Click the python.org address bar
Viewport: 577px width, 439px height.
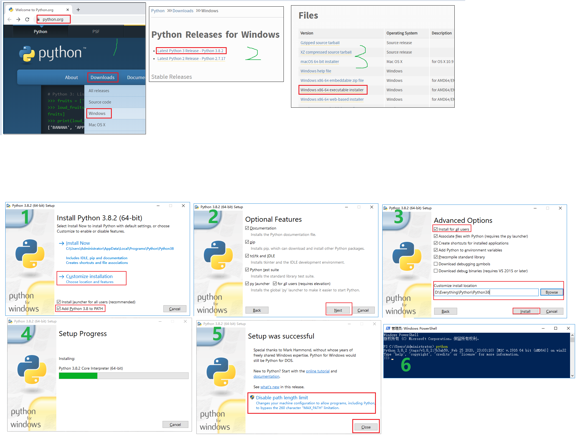click(x=54, y=19)
